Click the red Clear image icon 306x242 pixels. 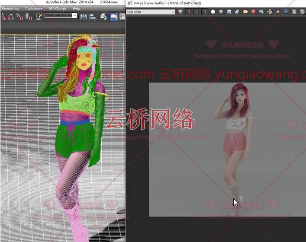(253, 12)
